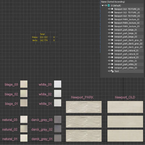Click the Text group object icon
This screenshot has height=145, width=145.
(112, 71)
